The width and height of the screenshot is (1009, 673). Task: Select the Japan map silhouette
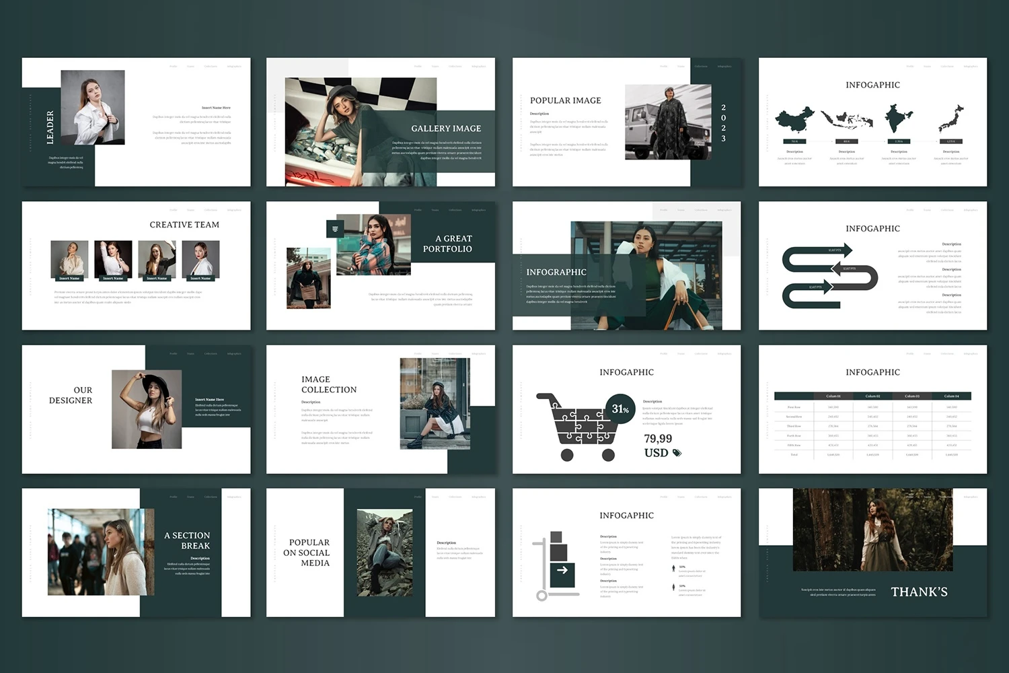[x=951, y=119]
